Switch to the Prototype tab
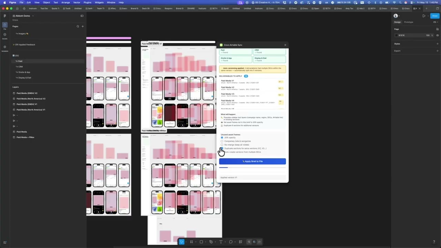The width and height of the screenshot is (441, 248). 409,22
